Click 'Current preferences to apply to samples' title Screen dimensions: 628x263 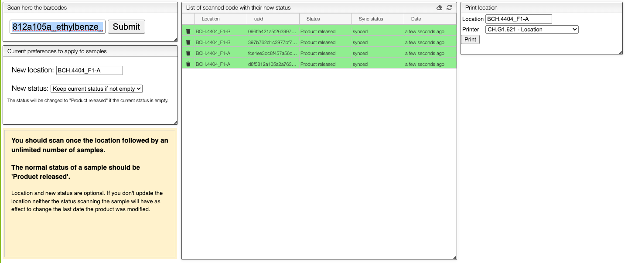57,51
